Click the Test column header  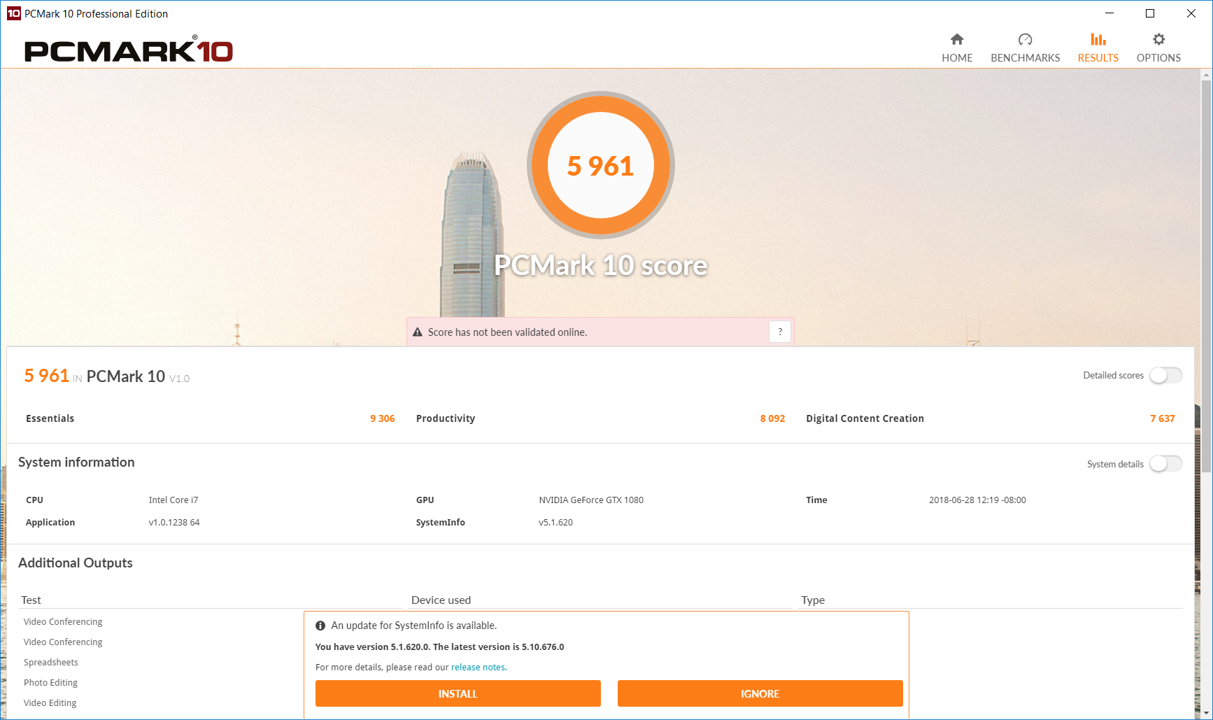[31, 600]
